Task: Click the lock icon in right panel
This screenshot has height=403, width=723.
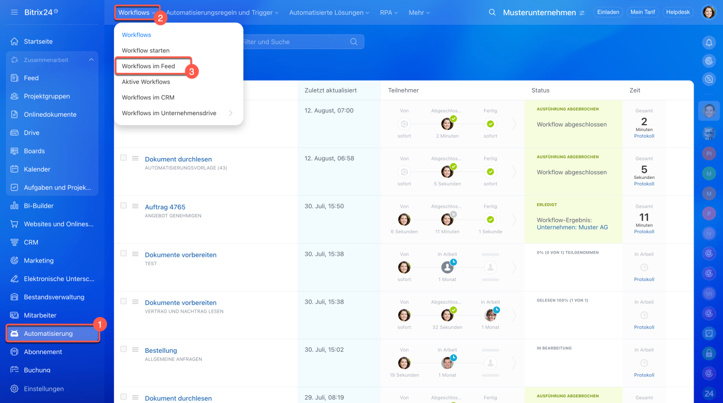Action: click(709, 353)
